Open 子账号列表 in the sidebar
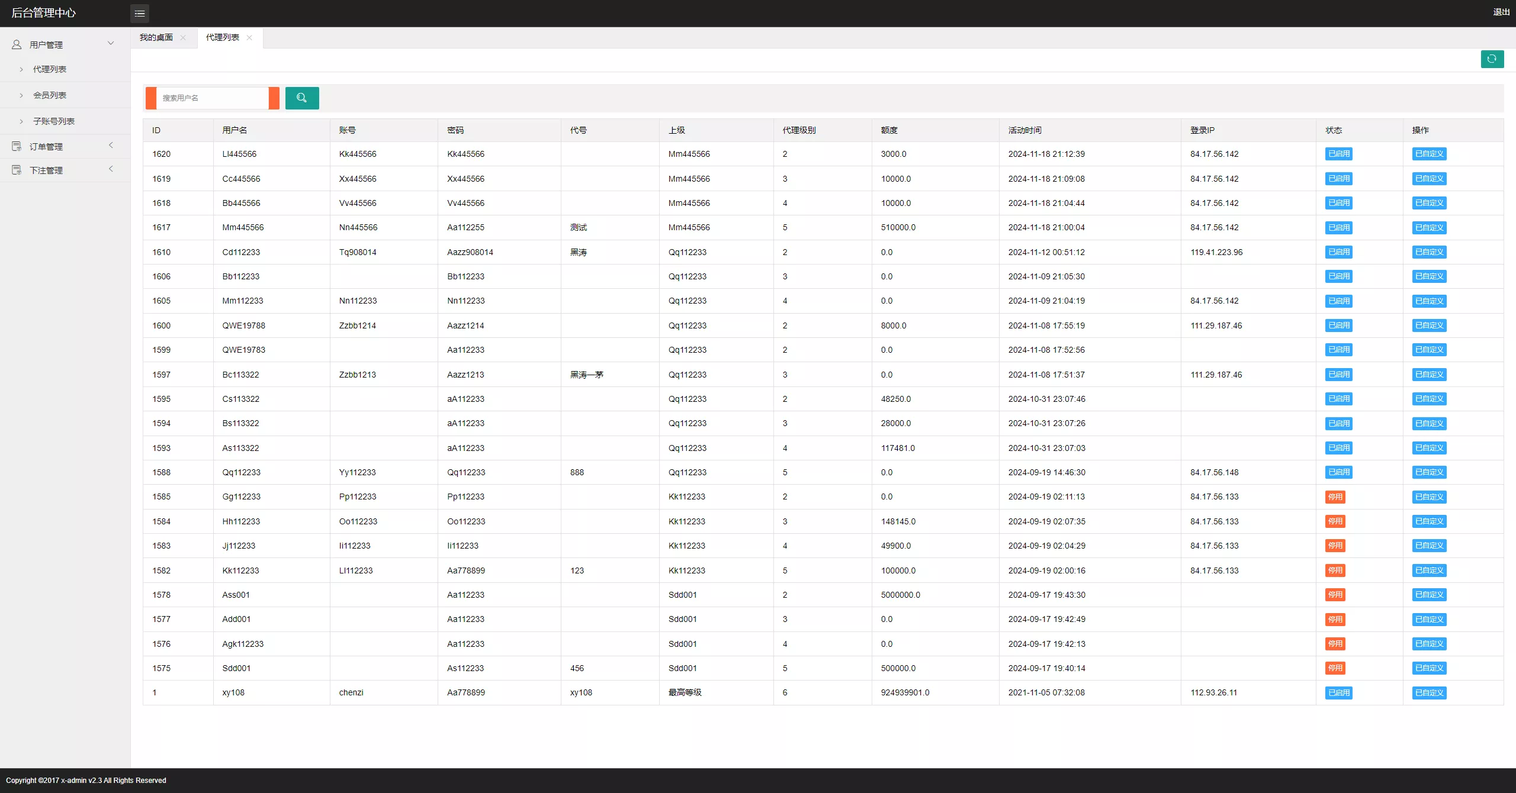This screenshot has width=1516, height=793. [x=54, y=121]
